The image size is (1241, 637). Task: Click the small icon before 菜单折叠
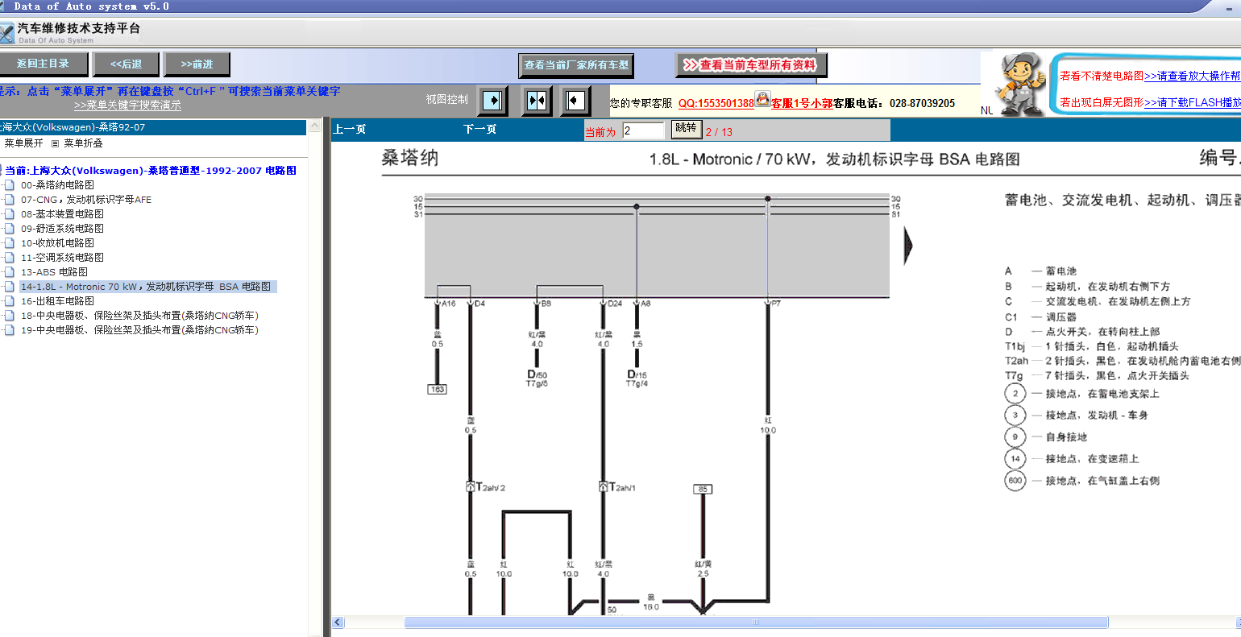click(x=56, y=143)
